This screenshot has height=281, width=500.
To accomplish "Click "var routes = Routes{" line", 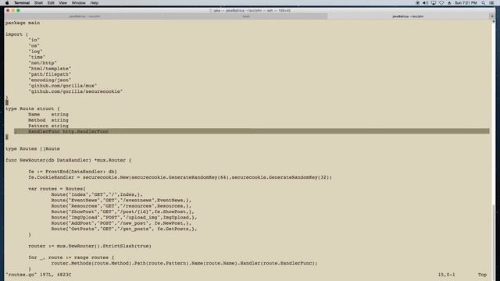I will [57, 189].
